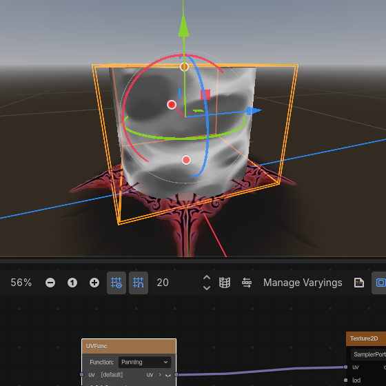Decrease the snap distance with the down arrow
Viewport: 386px width, 386px height.
pos(207,288)
